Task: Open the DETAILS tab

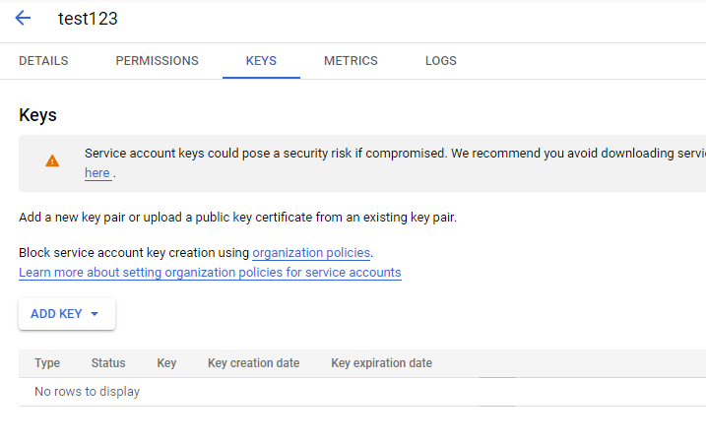Action: pyautogui.click(x=43, y=61)
